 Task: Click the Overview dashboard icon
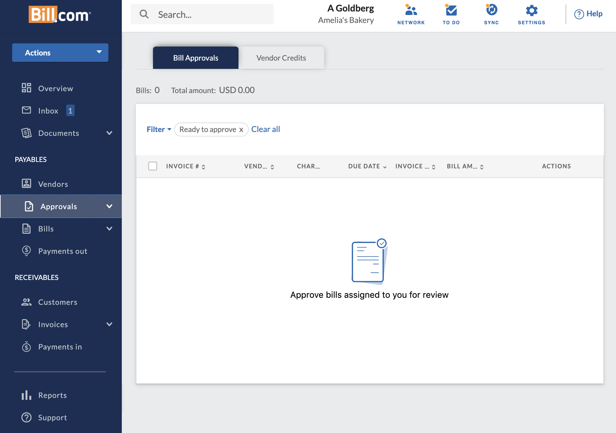click(x=26, y=88)
